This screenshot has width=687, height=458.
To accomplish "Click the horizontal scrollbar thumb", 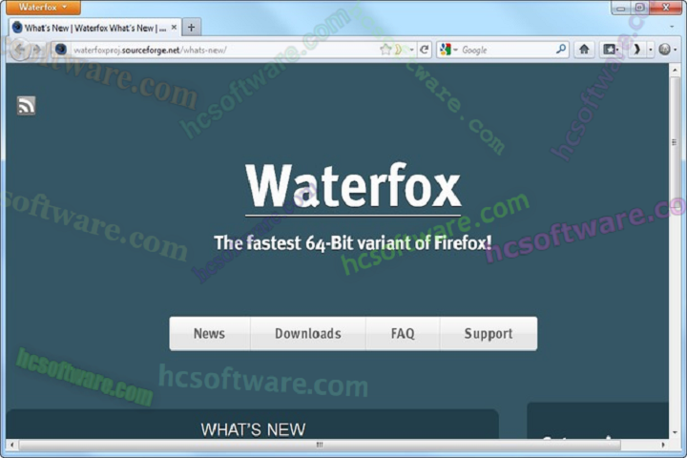I will [x=320, y=445].
